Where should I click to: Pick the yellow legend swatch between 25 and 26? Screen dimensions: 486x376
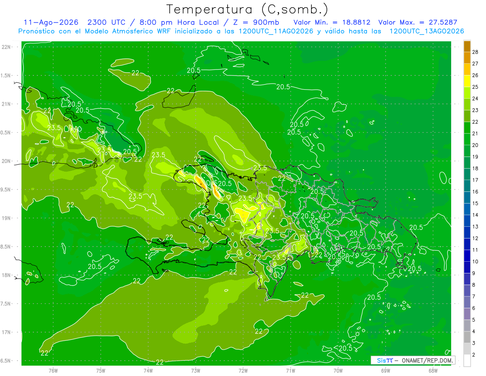[x=467, y=81]
